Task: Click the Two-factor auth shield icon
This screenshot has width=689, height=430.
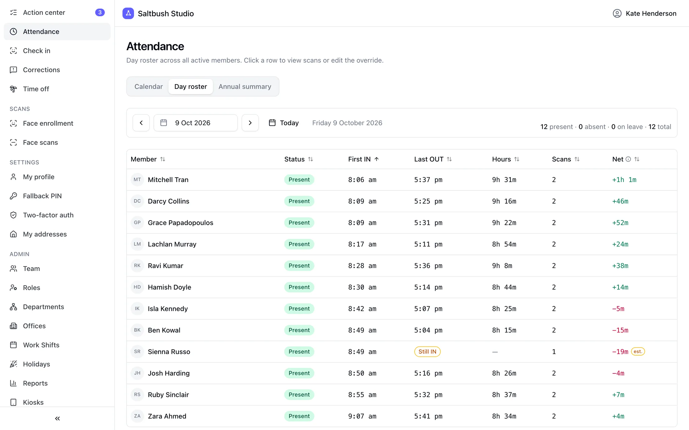Action: [13, 215]
